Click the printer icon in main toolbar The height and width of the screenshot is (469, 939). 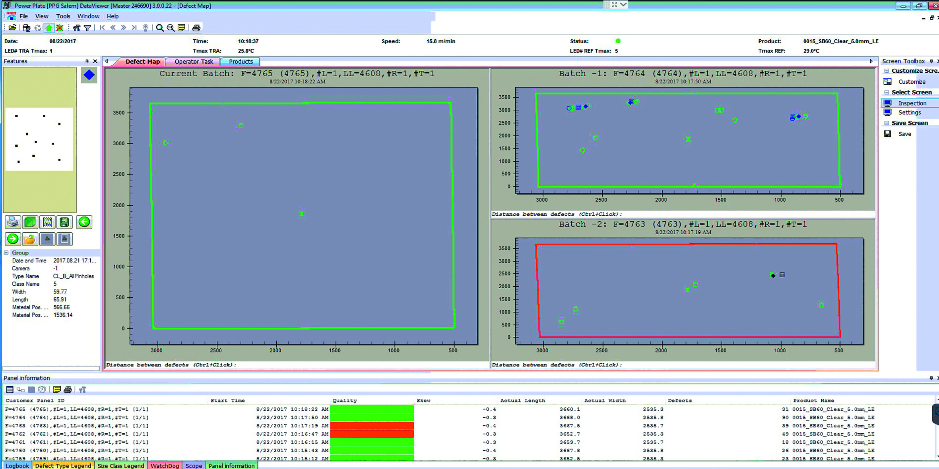pos(196,28)
